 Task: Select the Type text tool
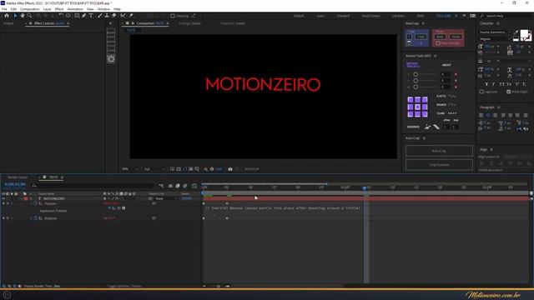pos(91,16)
